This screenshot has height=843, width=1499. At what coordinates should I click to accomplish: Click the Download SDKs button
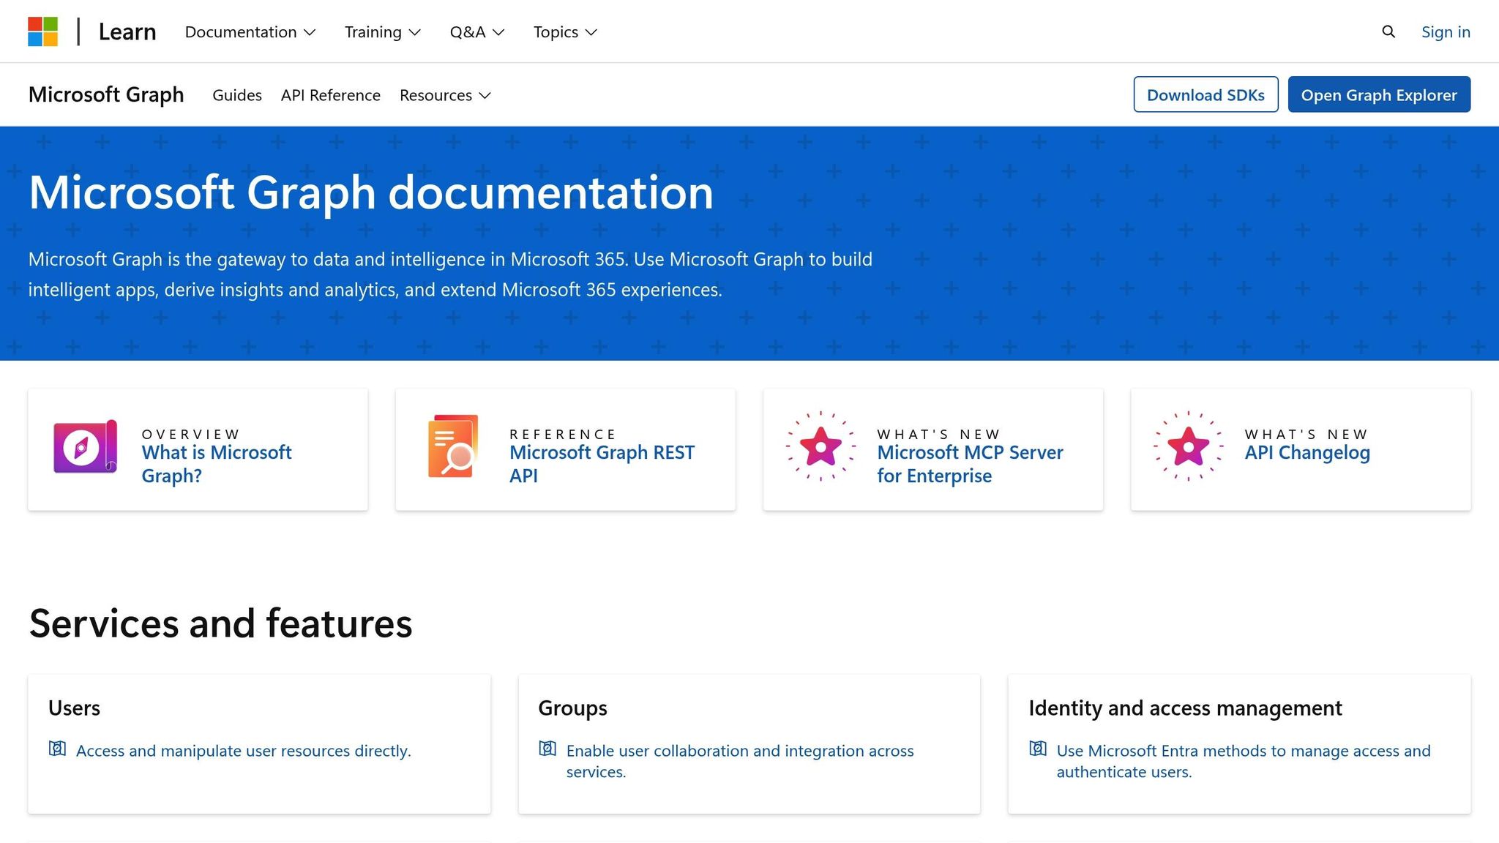(1205, 94)
